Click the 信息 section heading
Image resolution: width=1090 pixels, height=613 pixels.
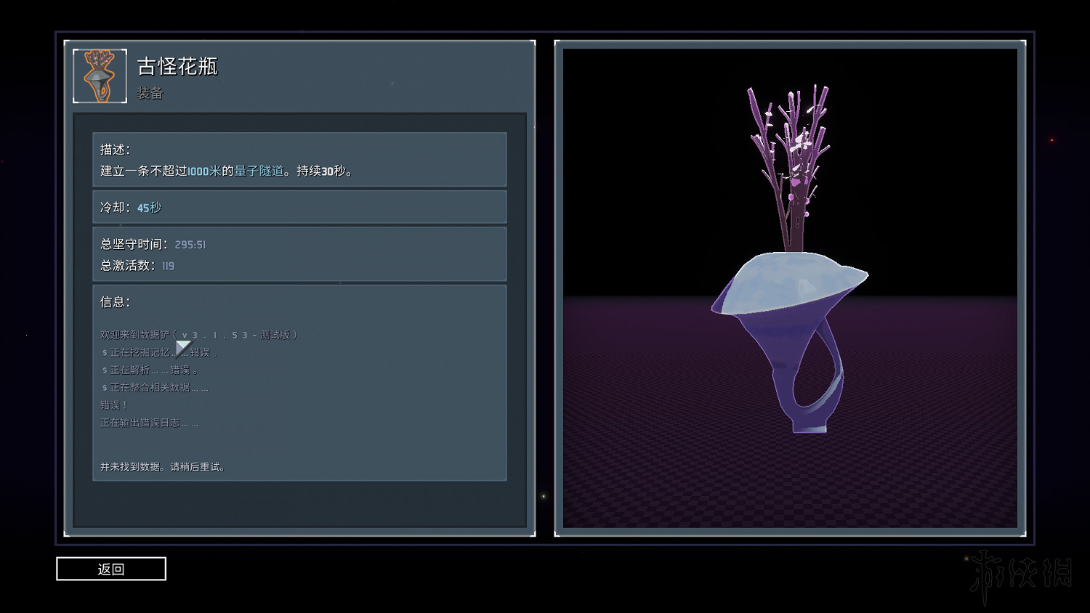pyautogui.click(x=115, y=302)
